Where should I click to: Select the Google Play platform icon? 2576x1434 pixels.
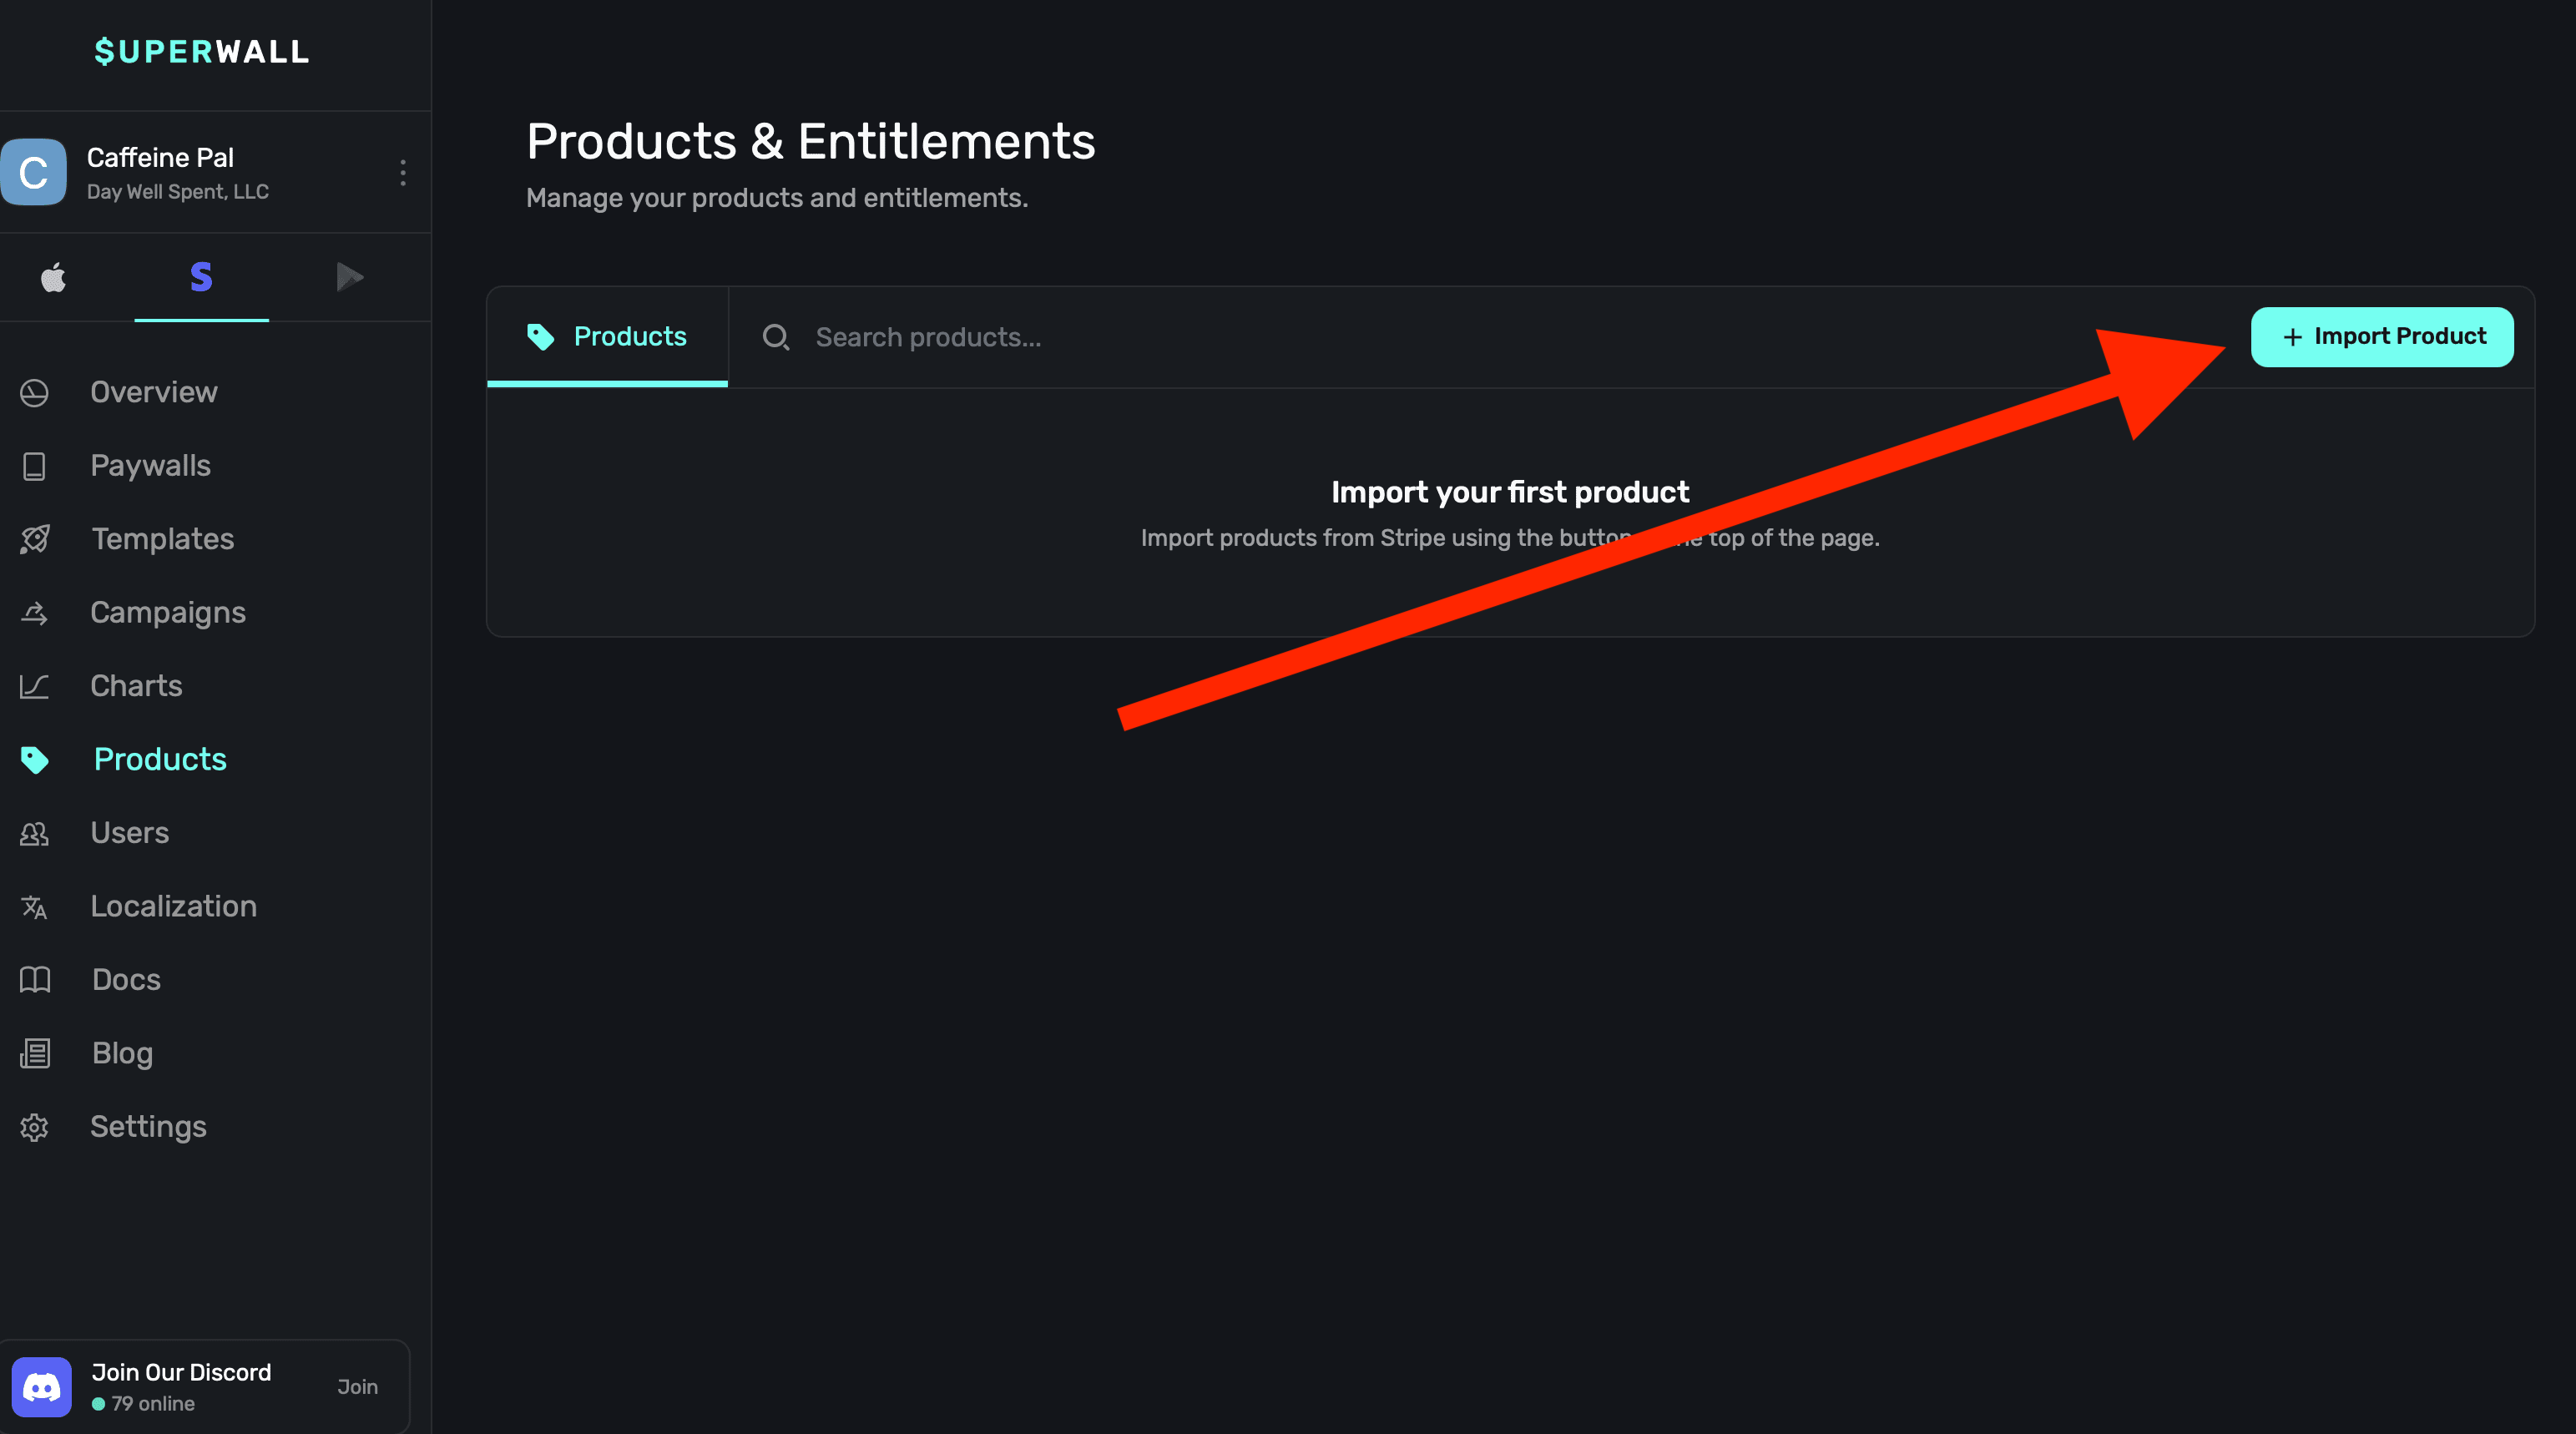tap(349, 277)
